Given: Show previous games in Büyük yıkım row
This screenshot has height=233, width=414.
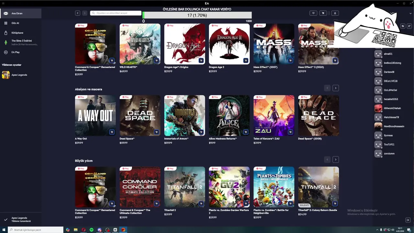Looking at the screenshot, I should (327, 160).
